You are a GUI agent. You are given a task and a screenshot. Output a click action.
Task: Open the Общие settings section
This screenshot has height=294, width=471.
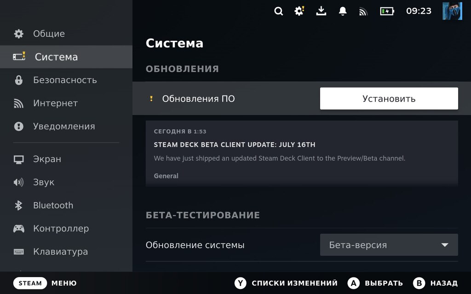(66, 34)
